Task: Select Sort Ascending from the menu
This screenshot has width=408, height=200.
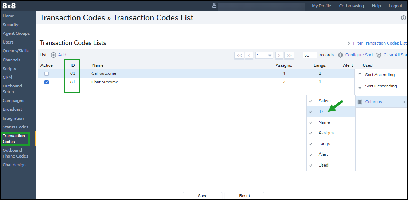Action: pos(380,75)
